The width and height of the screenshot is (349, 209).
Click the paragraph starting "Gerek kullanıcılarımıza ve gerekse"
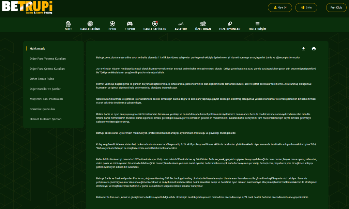[x=206, y=101]
